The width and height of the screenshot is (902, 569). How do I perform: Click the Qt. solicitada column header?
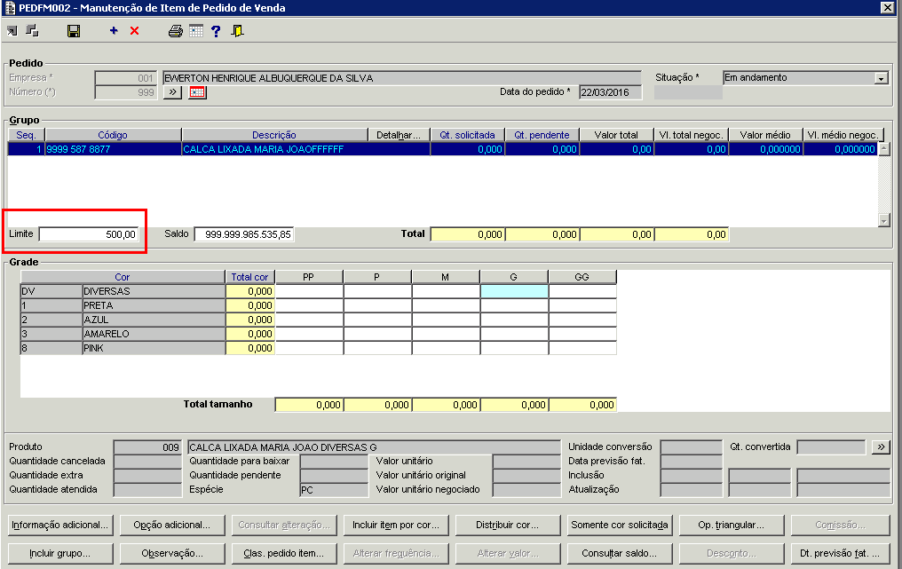click(468, 135)
